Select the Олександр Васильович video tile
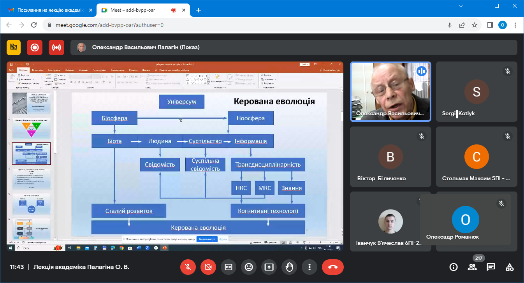 (x=390, y=91)
